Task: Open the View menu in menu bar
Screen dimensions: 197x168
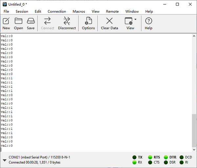Action: [x=96, y=12]
